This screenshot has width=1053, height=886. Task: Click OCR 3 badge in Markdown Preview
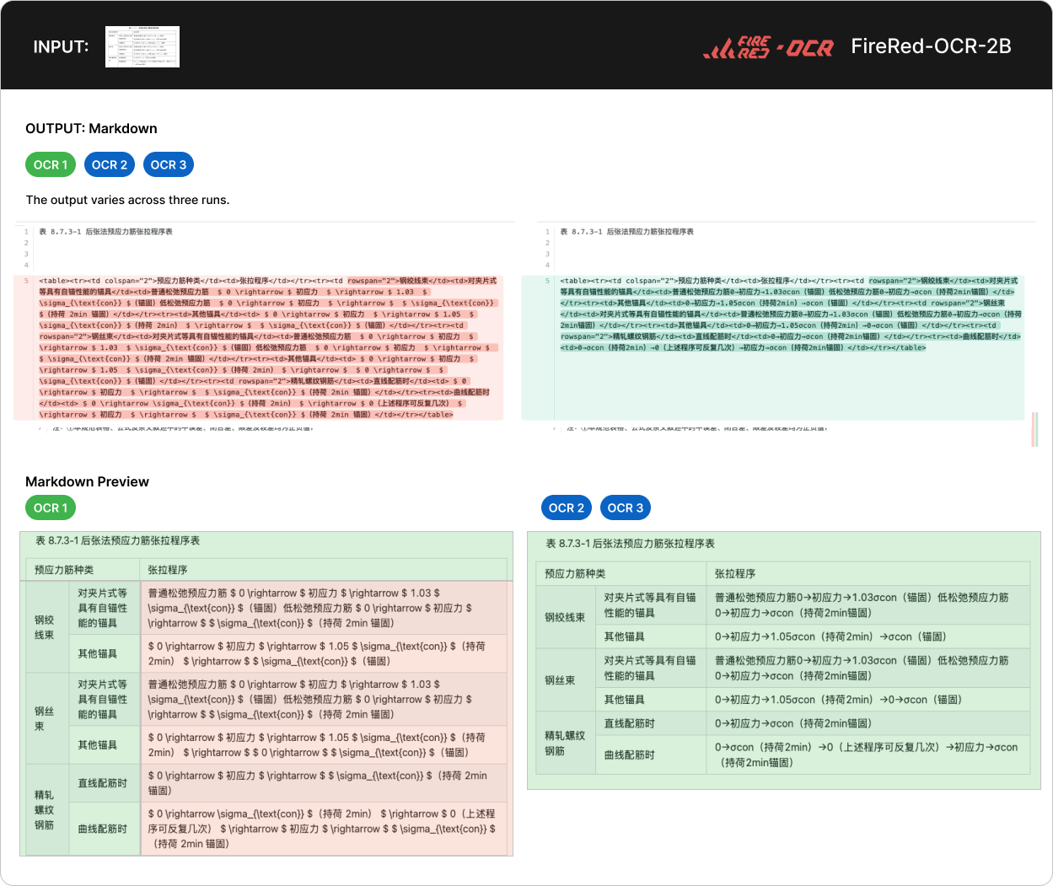point(626,507)
